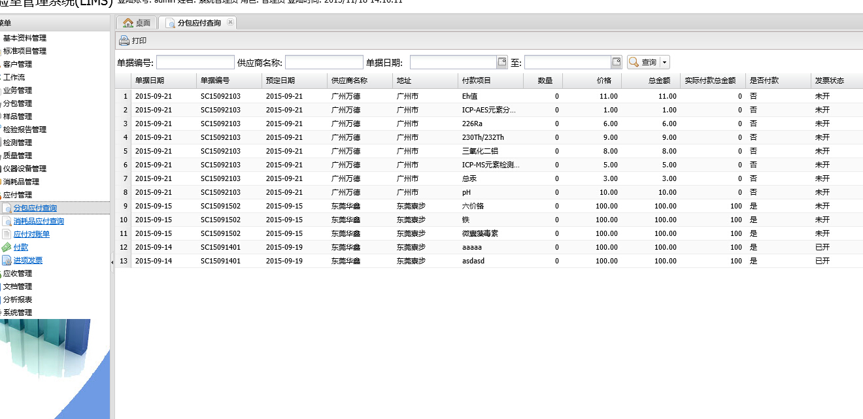Open the end date calendar picker
863x419 pixels.
(x=617, y=62)
